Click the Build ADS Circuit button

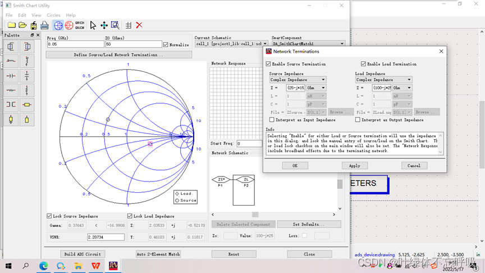(x=83, y=254)
